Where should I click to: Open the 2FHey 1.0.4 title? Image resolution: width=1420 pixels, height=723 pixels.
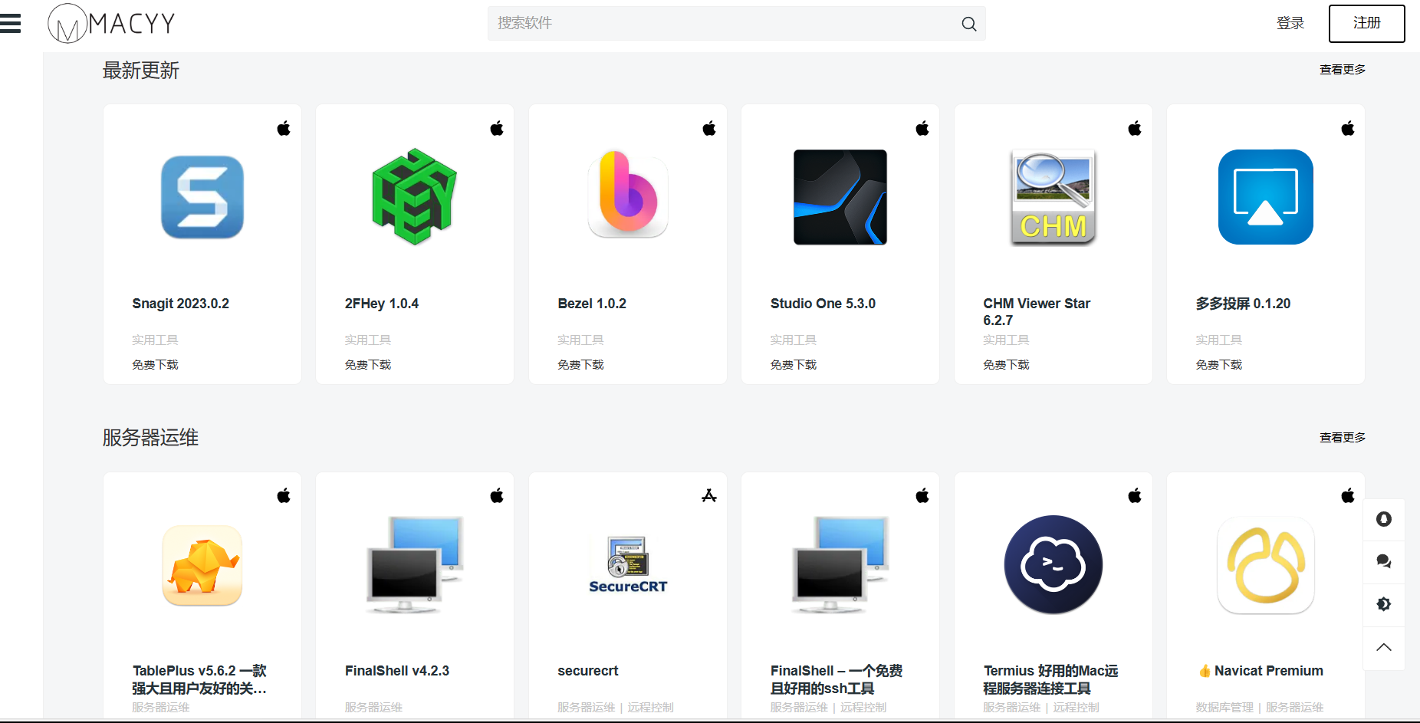(x=382, y=304)
